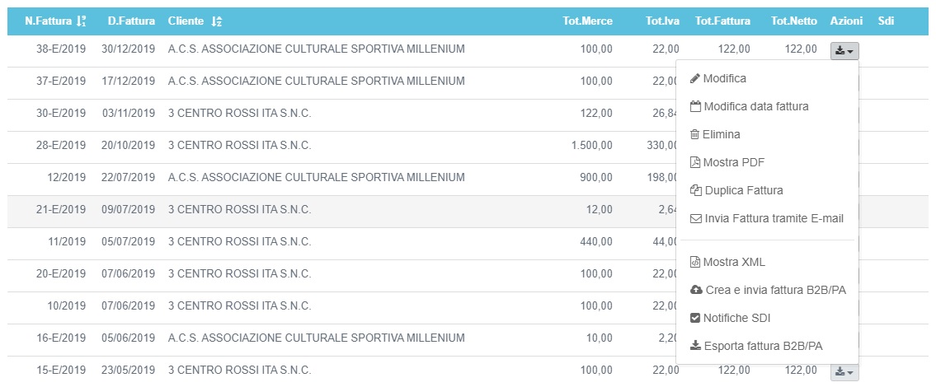
Task: Click the D.Fattura column header
Action: (131, 21)
